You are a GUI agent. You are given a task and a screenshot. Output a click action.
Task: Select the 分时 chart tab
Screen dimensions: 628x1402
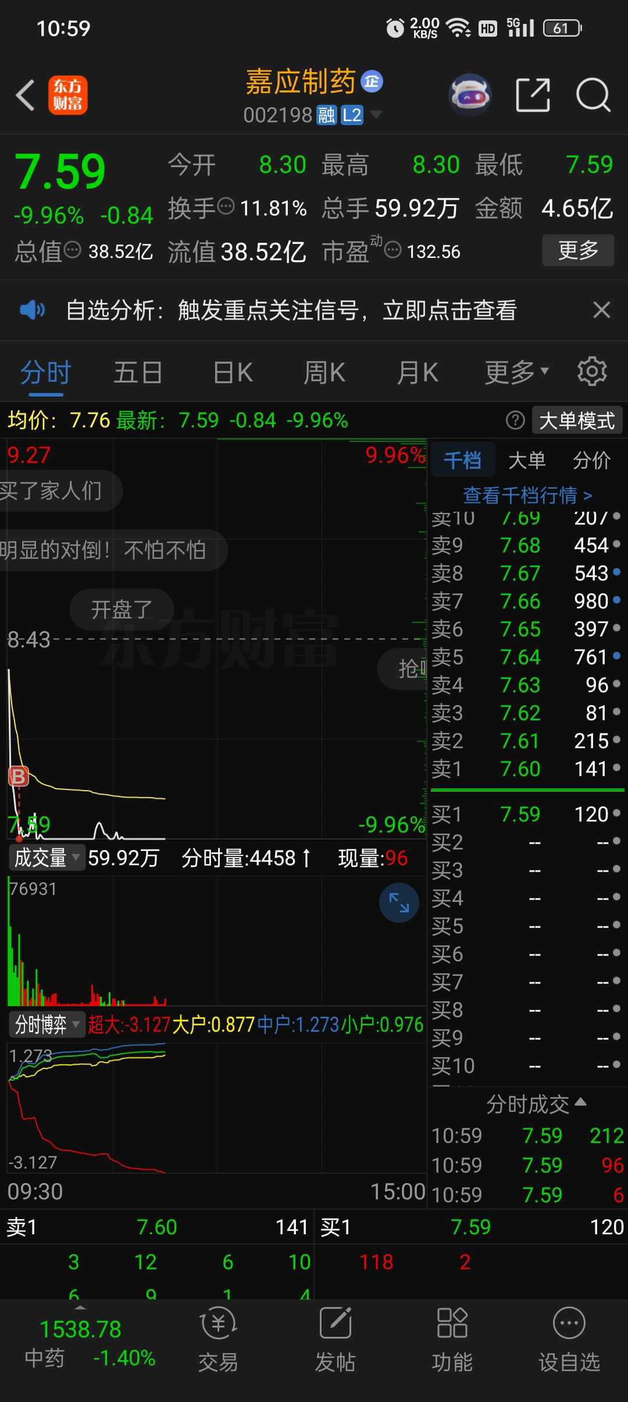(46, 373)
